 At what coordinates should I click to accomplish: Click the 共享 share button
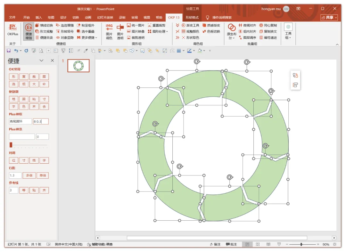(x=329, y=17)
